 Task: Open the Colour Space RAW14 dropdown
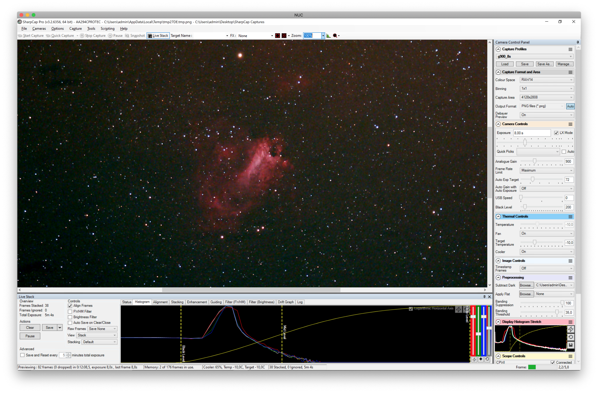coord(547,80)
